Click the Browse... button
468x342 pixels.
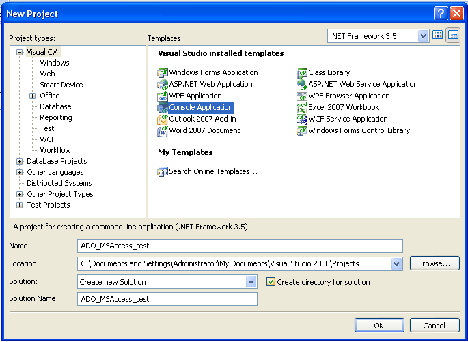click(x=434, y=263)
